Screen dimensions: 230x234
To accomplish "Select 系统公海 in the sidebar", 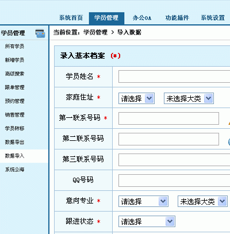I will [14, 170].
